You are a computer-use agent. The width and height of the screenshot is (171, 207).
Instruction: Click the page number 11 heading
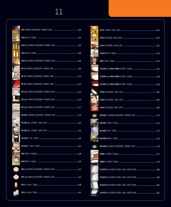click(x=59, y=12)
